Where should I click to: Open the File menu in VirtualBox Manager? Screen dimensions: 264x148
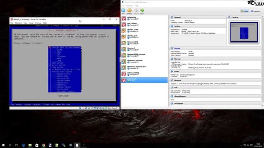(123, 6)
